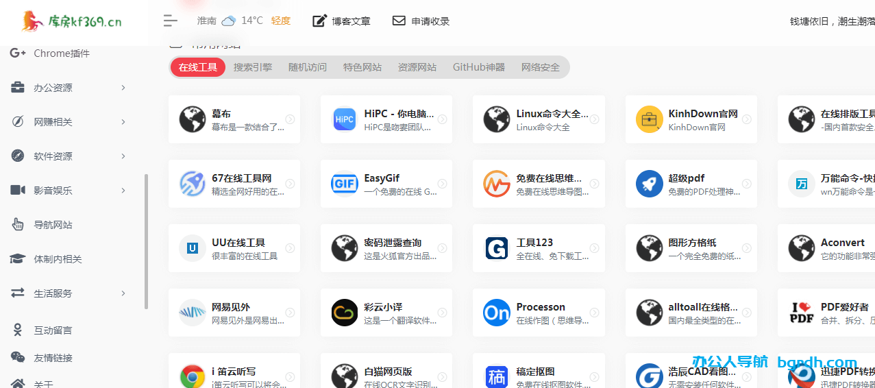875x388 pixels.
Task: Switch to the GitHub神器 tab
Action: click(x=479, y=67)
